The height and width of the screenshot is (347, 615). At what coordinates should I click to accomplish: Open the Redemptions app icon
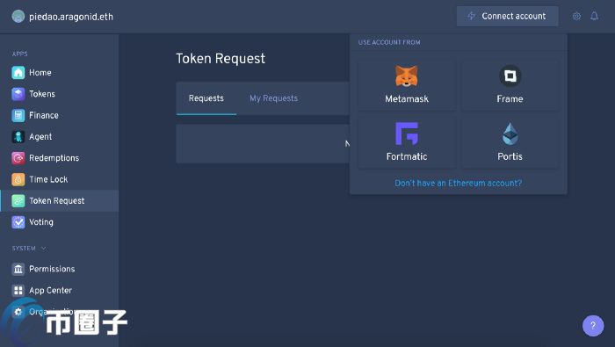18,158
